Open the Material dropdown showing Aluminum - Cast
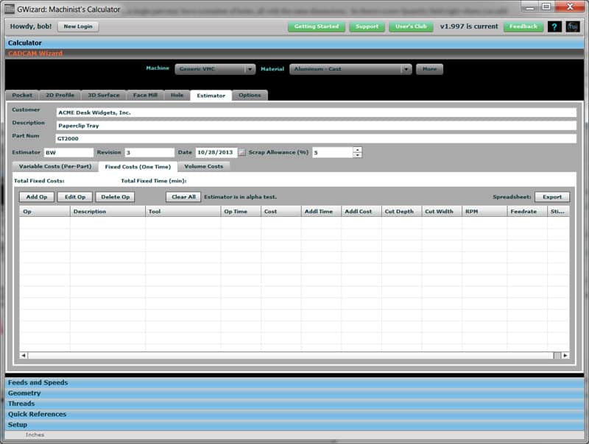 [x=348, y=68]
